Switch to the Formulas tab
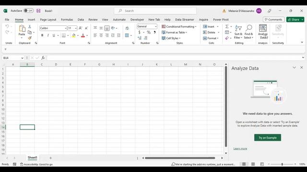Viewport: 307px width, 172px height. [67, 20]
